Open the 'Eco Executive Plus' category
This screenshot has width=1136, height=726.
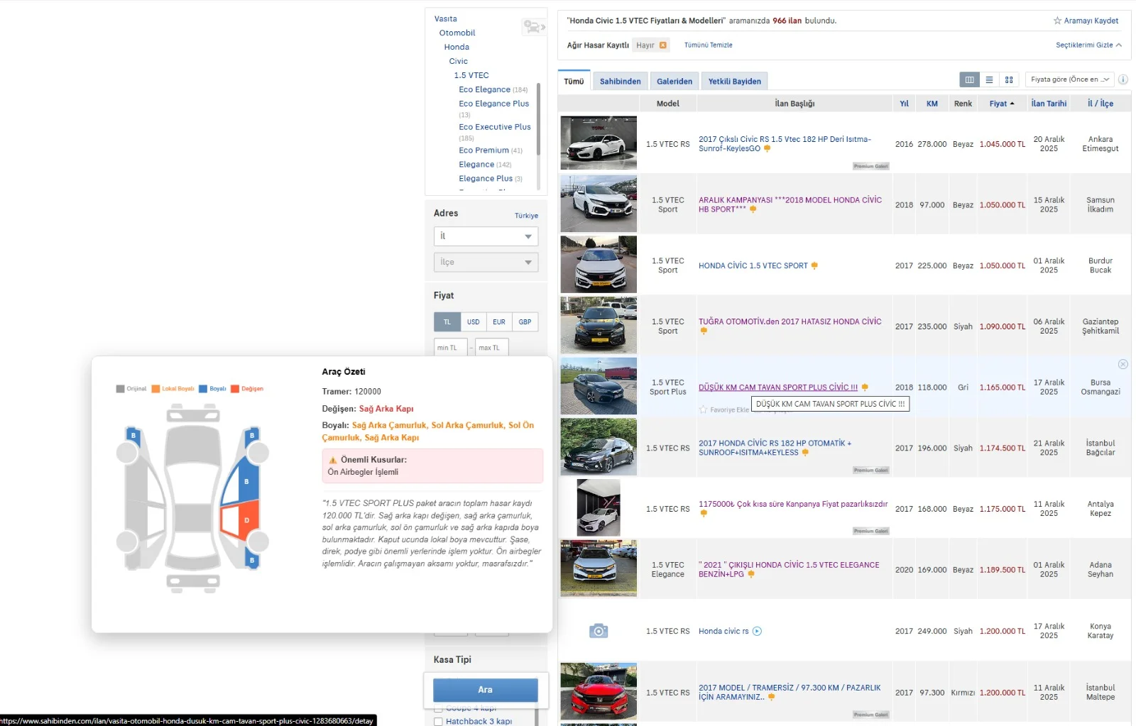click(x=495, y=127)
